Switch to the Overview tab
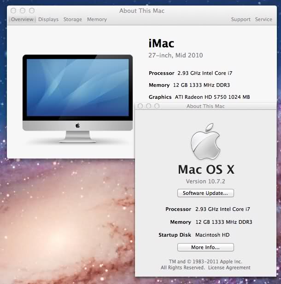281x284 pixels. [22, 19]
